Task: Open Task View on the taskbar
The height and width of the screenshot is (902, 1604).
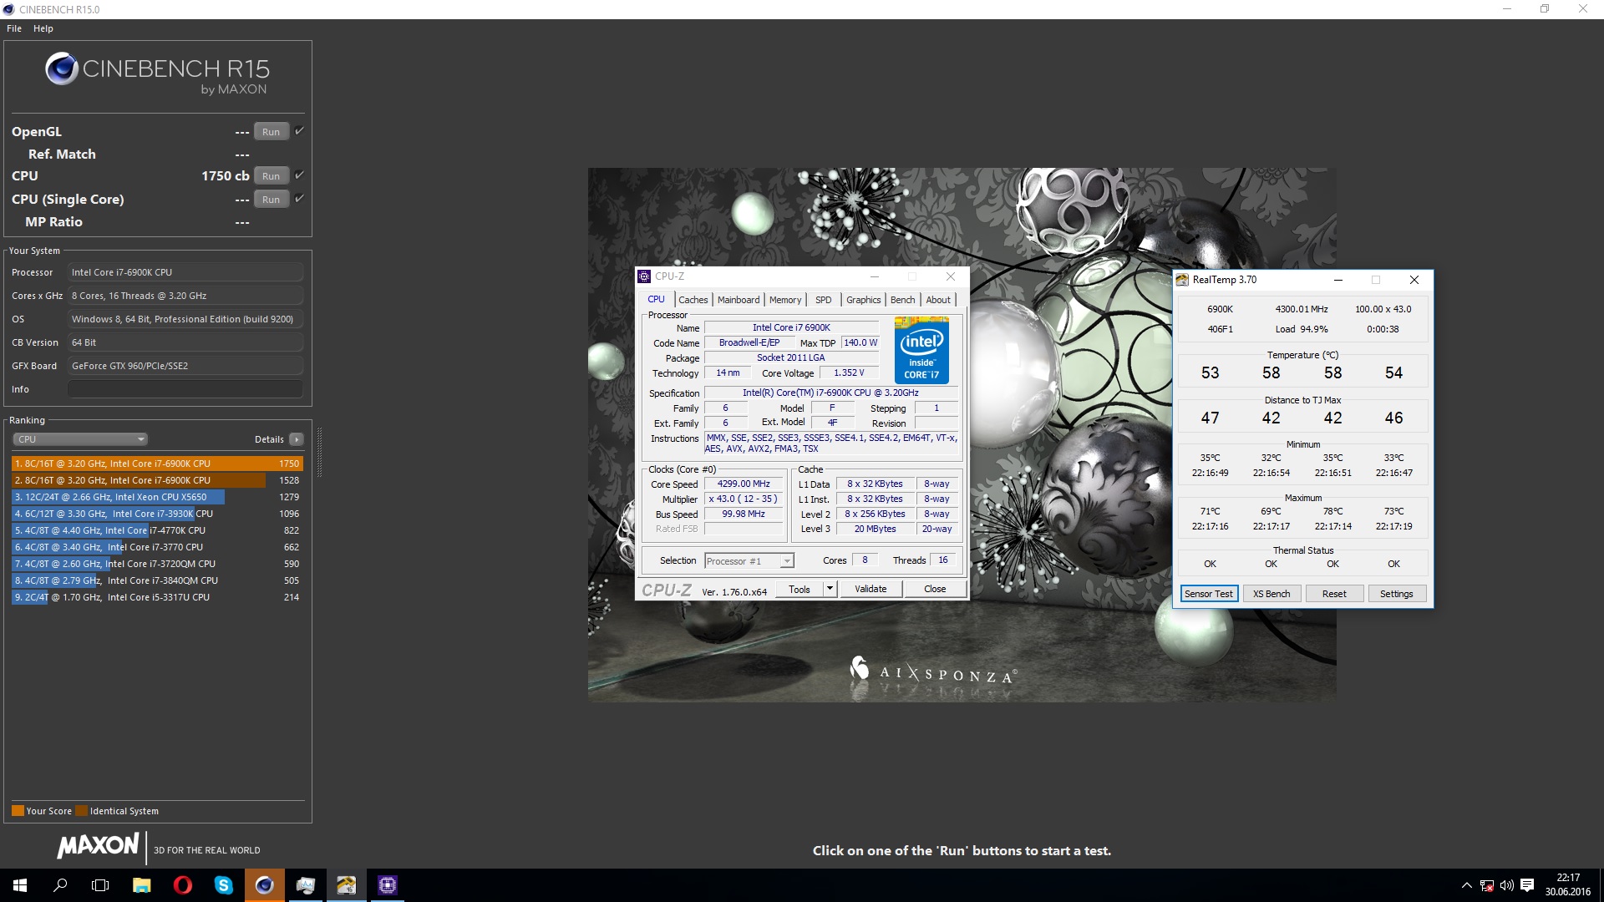Action: [x=100, y=885]
